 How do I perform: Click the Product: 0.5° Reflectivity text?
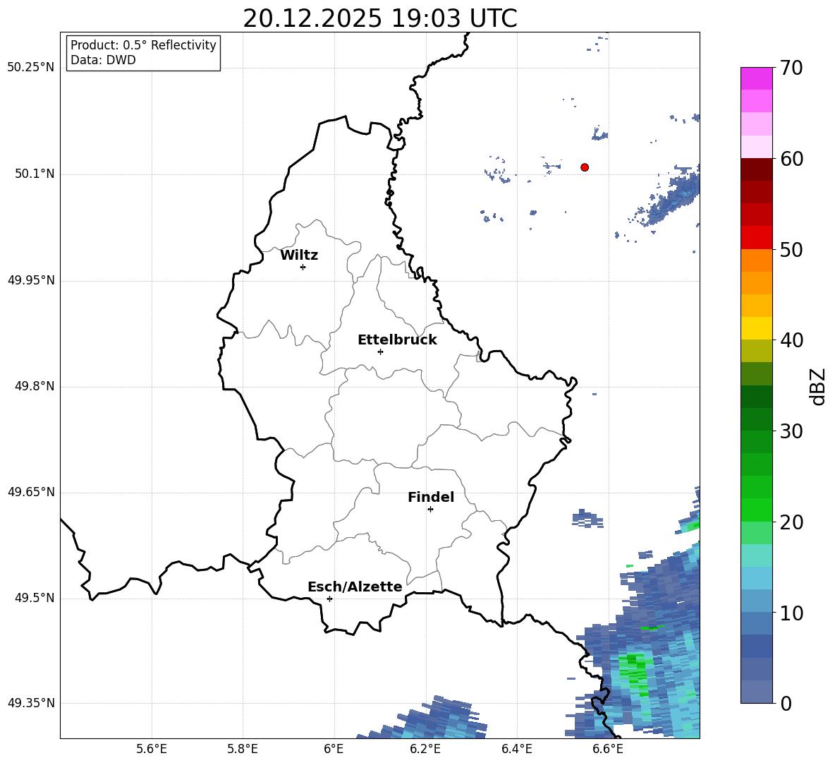(143, 45)
